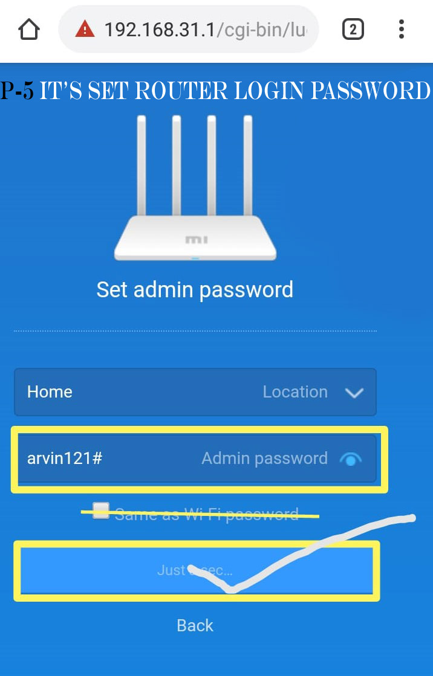The height and width of the screenshot is (676, 433).
Task: Click the mi logo on the router
Action: click(x=195, y=239)
